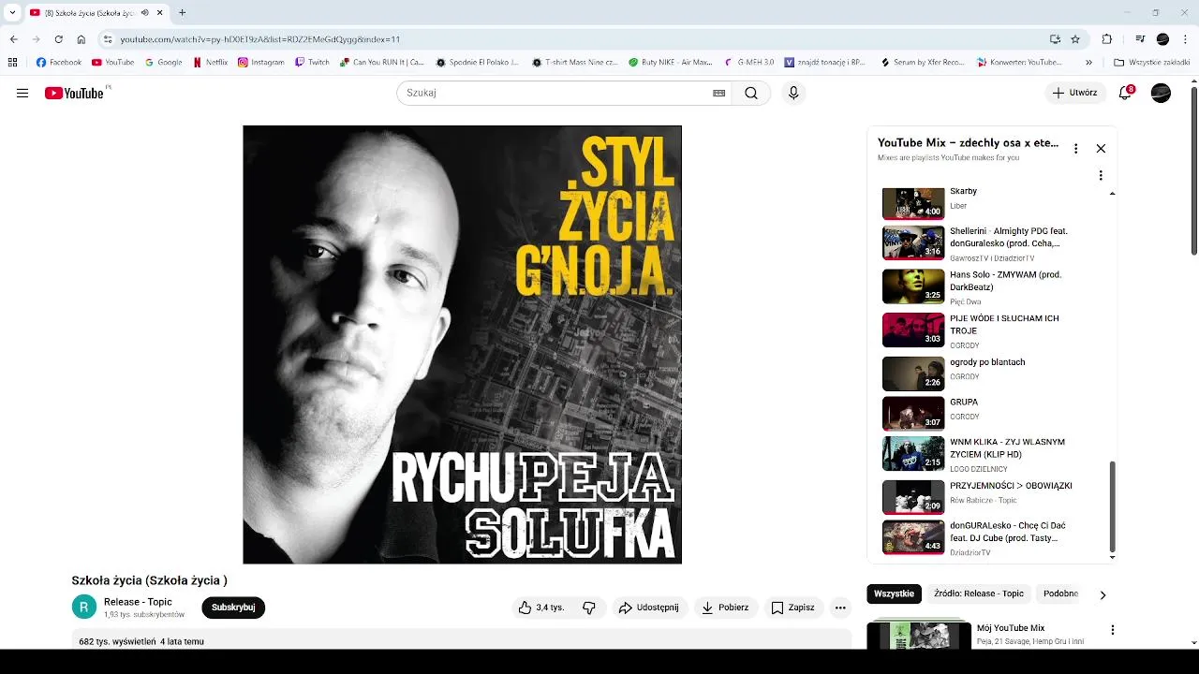Play PIJE WÓDE I SŁUCHAM ICH TROJE
The height and width of the screenshot is (674, 1199).
[993, 330]
